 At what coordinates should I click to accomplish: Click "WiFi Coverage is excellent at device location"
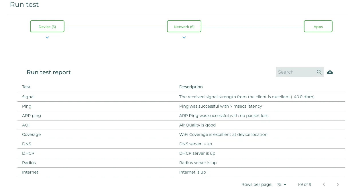pyautogui.click(x=223, y=134)
